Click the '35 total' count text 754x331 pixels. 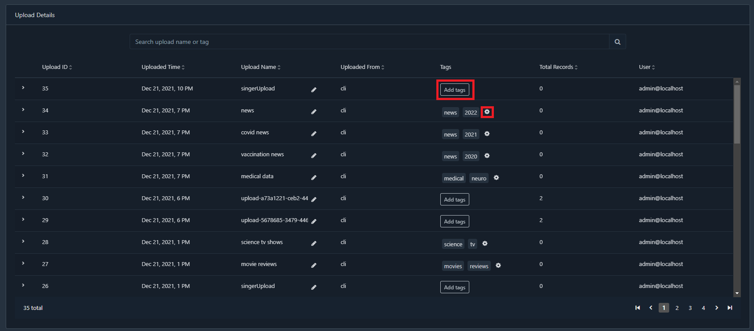(x=33, y=308)
